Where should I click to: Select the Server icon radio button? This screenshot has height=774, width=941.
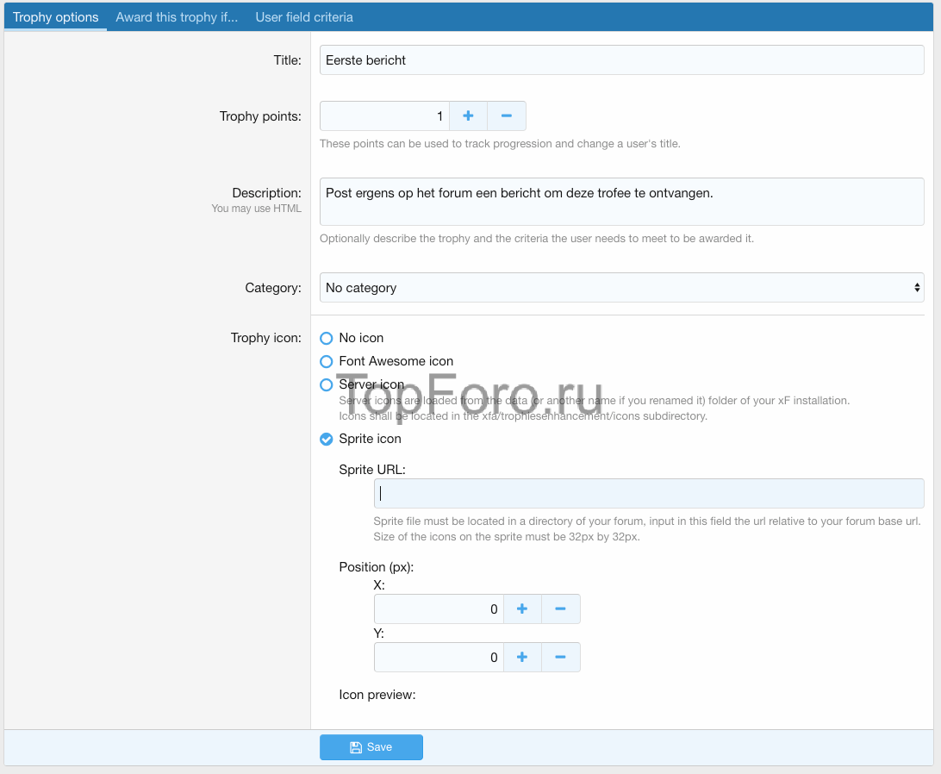point(327,385)
